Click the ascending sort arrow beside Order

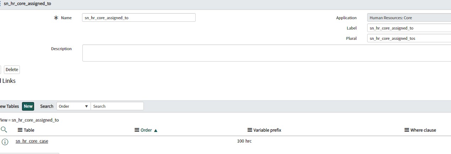156,131
